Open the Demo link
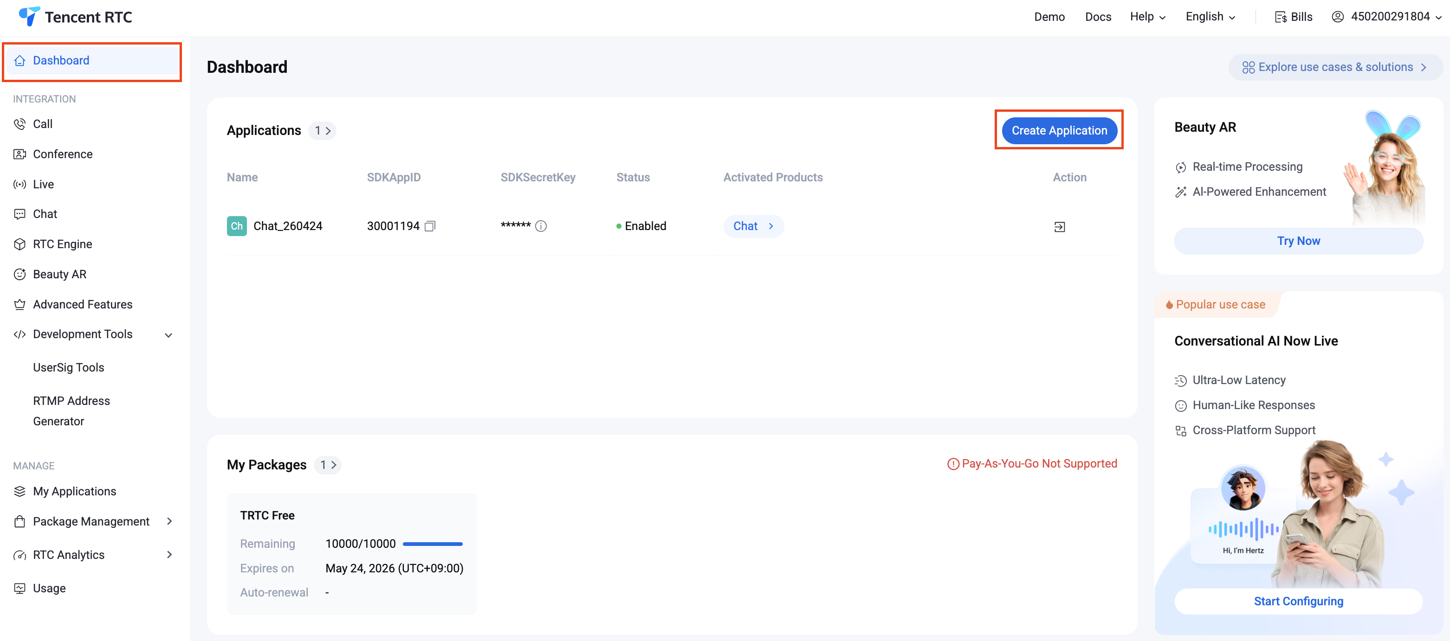Viewport: 1450px width, 641px height. 1049,17
